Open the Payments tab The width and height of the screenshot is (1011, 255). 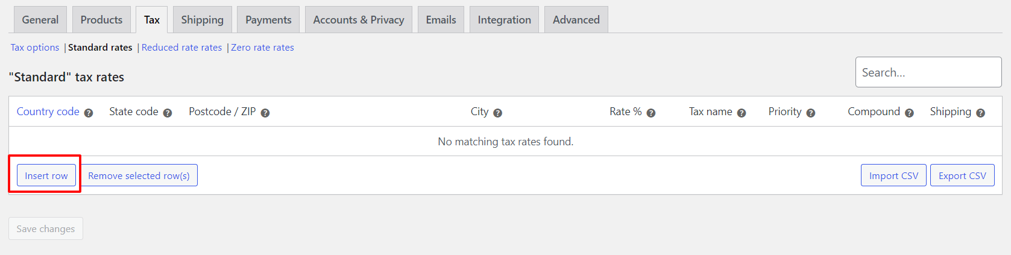coord(268,20)
